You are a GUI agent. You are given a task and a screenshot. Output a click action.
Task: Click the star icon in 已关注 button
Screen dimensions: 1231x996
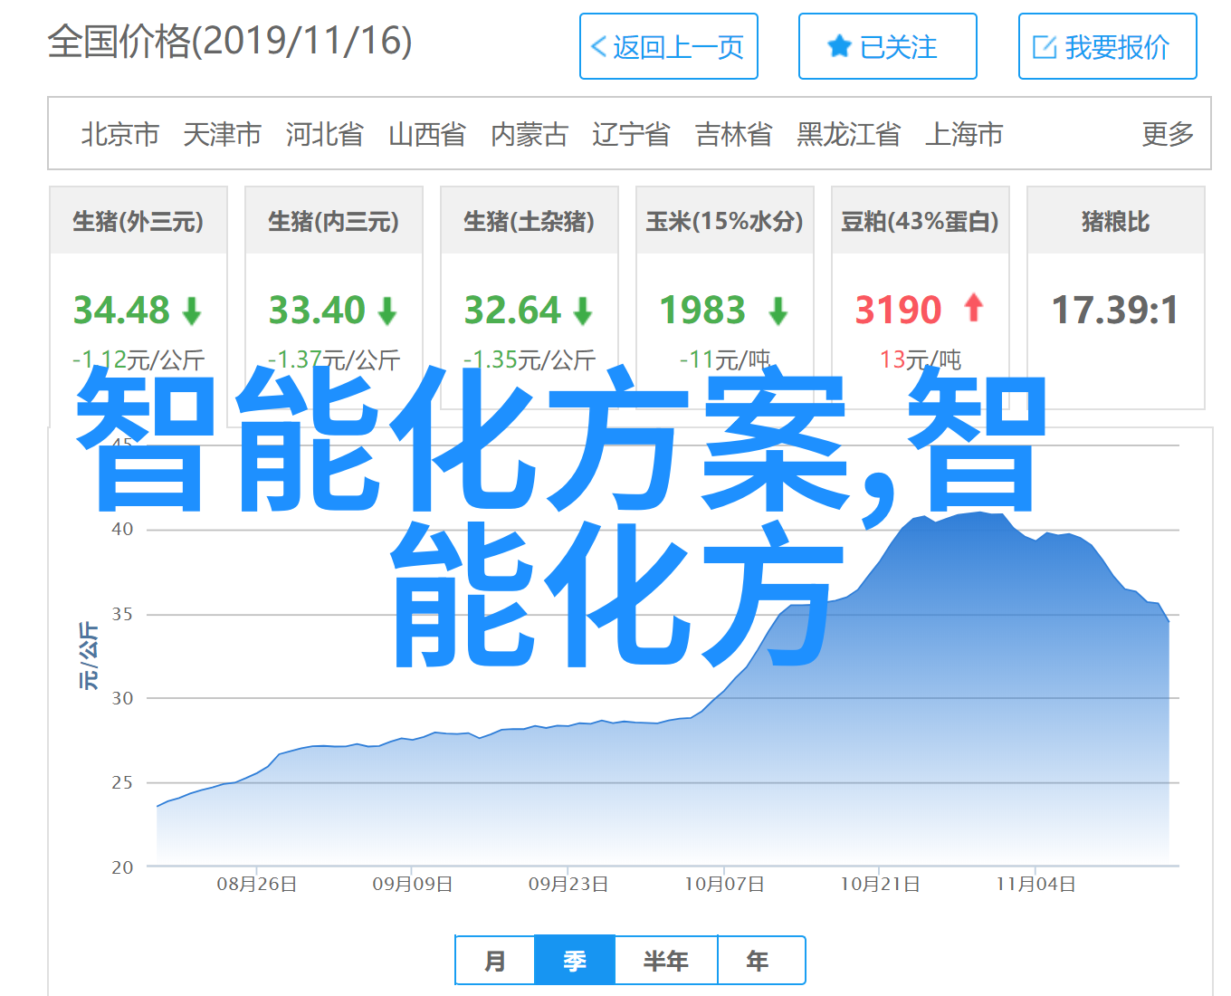[839, 47]
